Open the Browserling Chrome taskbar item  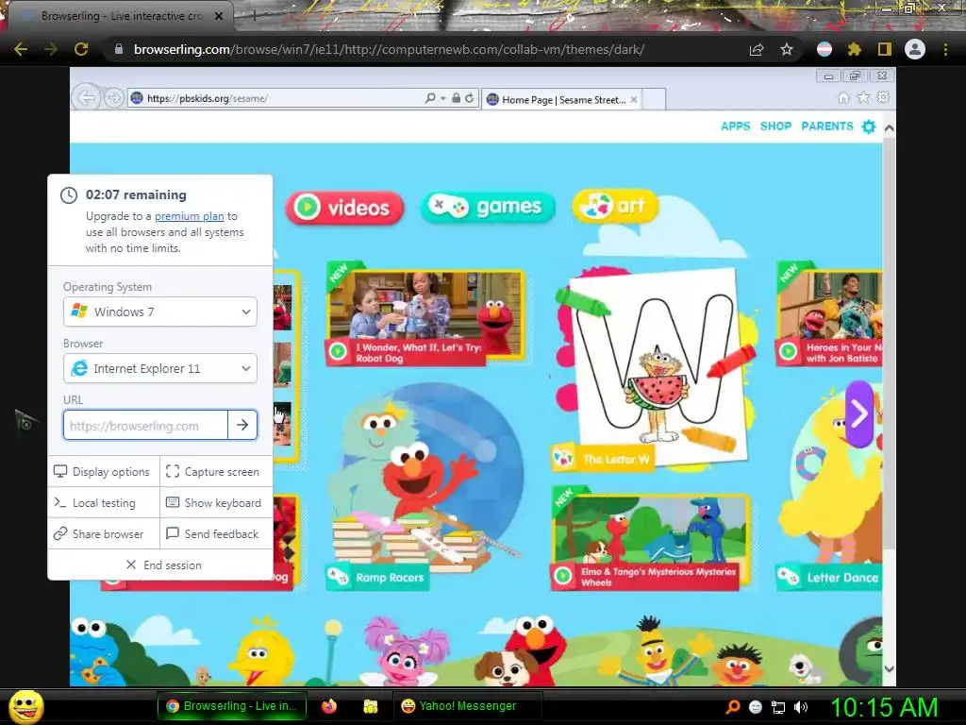click(232, 706)
